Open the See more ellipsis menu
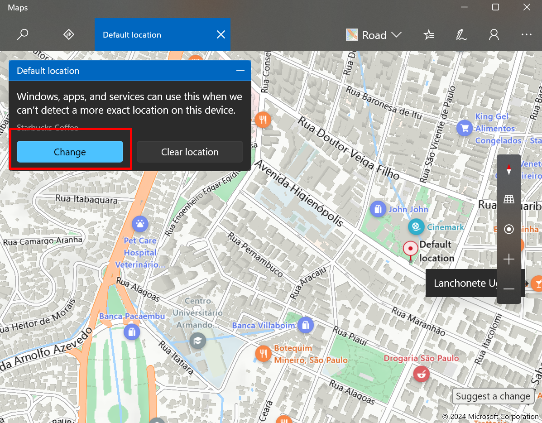This screenshot has height=423, width=542. 526,34
